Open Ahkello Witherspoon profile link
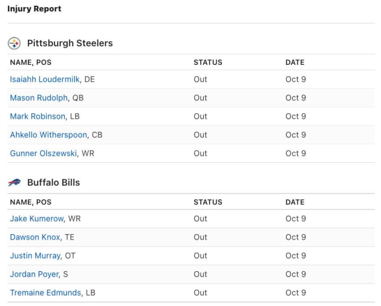 (x=48, y=134)
